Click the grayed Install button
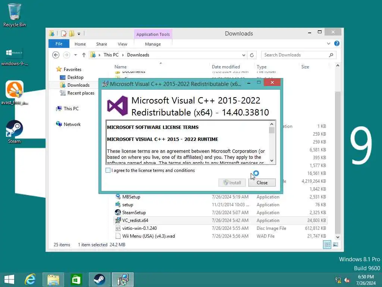The height and width of the screenshot is (287, 382). pyautogui.click(x=232, y=182)
